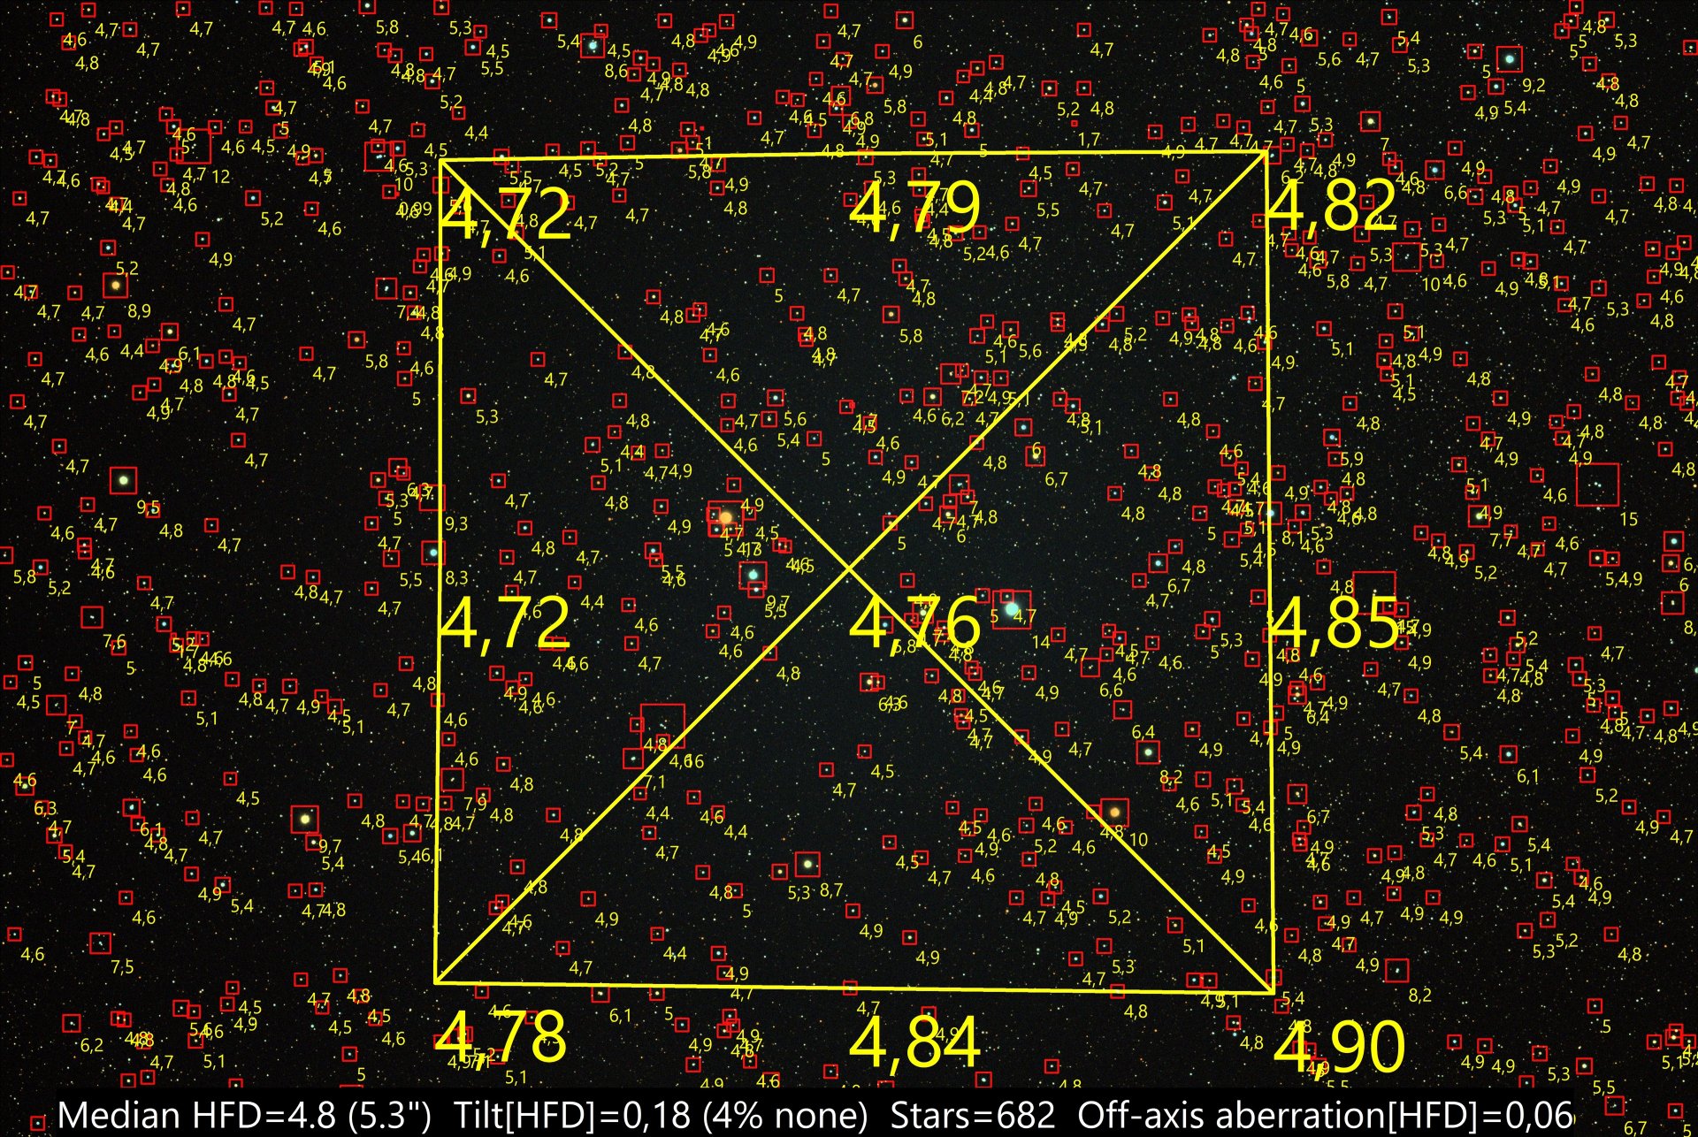
Task: Click the large 4,79 top-center HFD value
Action: [914, 210]
